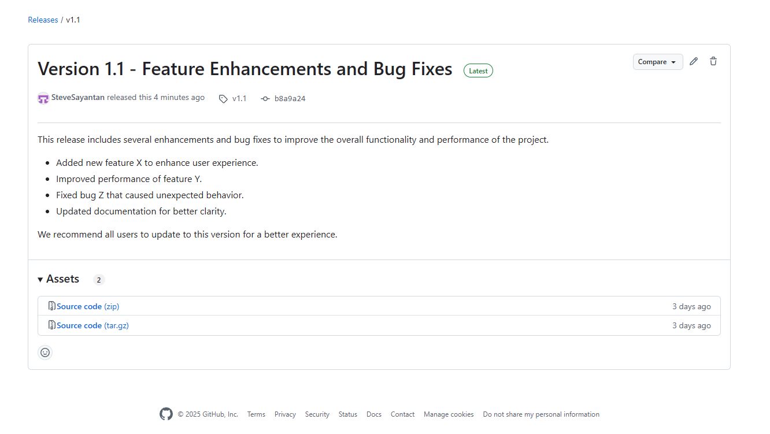Image resolution: width=770 pixels, height=434 pixels.
Task: Download Source code (zip)
Action: 88,306
